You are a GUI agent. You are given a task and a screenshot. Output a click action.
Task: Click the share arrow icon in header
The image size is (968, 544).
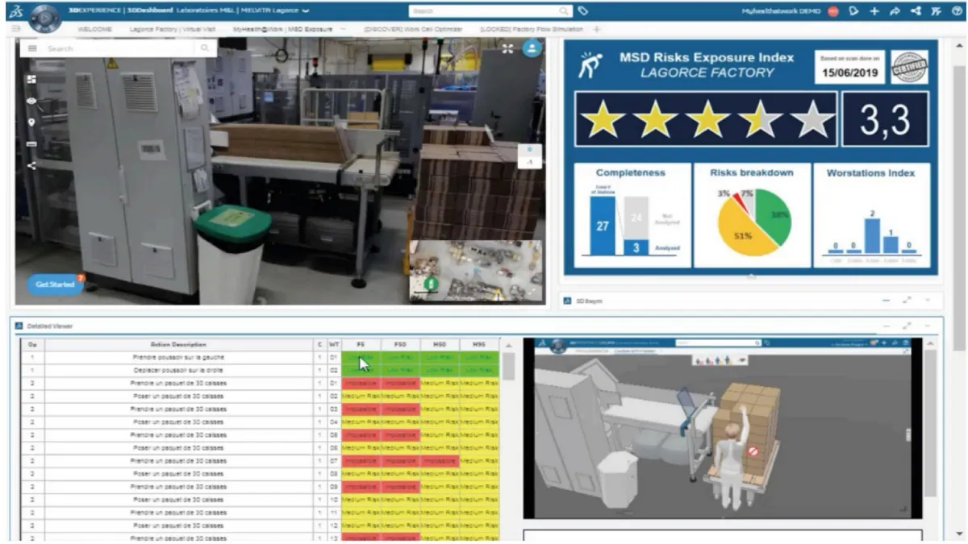tap(895, 11)
